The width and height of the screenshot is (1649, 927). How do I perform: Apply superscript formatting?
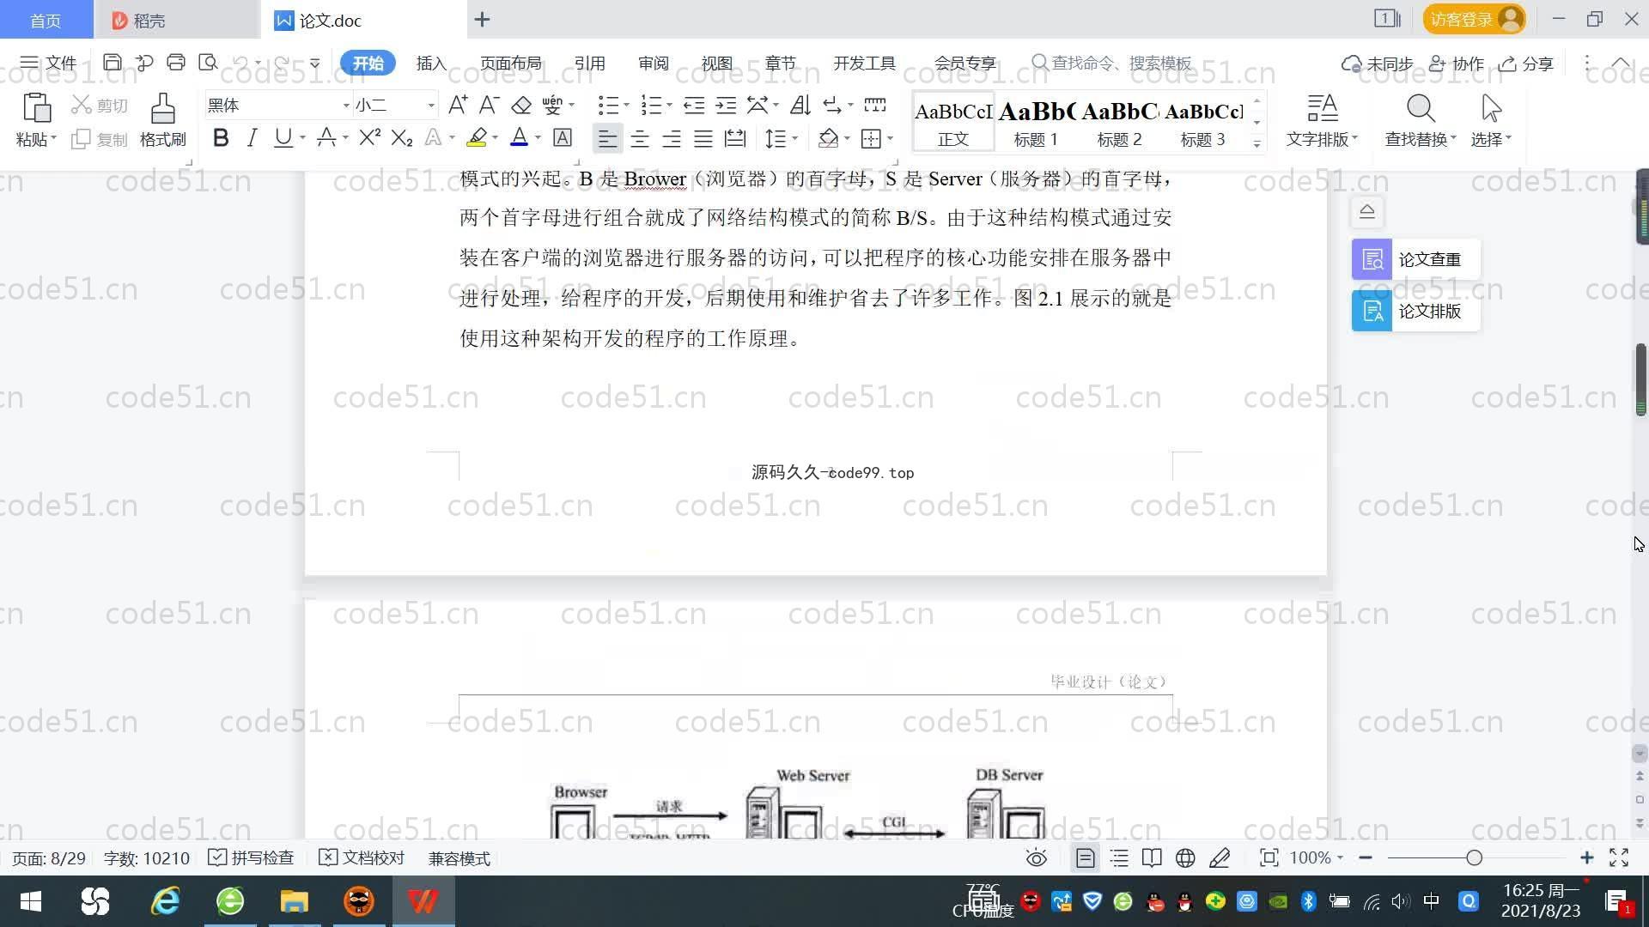pos(369,138)
